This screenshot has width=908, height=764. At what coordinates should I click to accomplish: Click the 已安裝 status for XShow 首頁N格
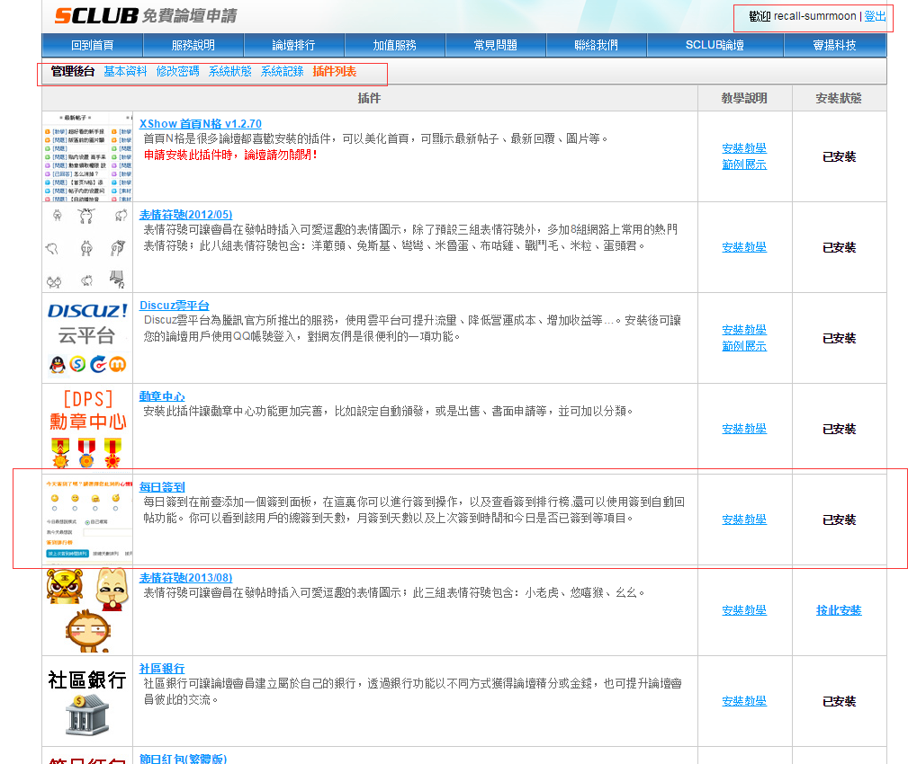tap(839, 156)
